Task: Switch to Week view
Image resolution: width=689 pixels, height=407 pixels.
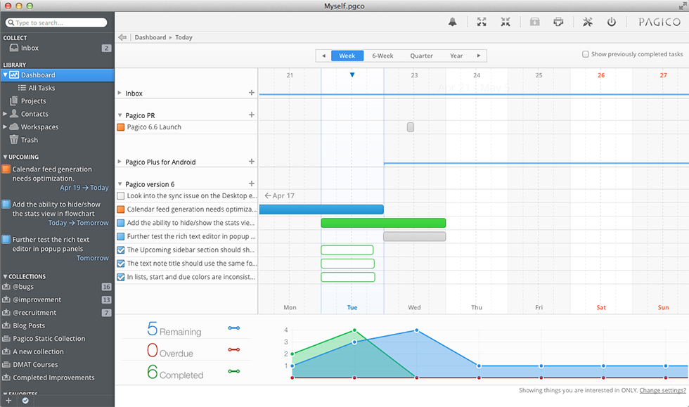Action: pyautogui.click(x=347, y=56)
